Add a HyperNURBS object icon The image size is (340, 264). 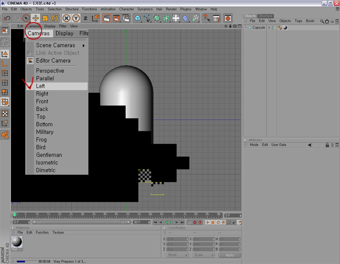[x=156, y=18]
